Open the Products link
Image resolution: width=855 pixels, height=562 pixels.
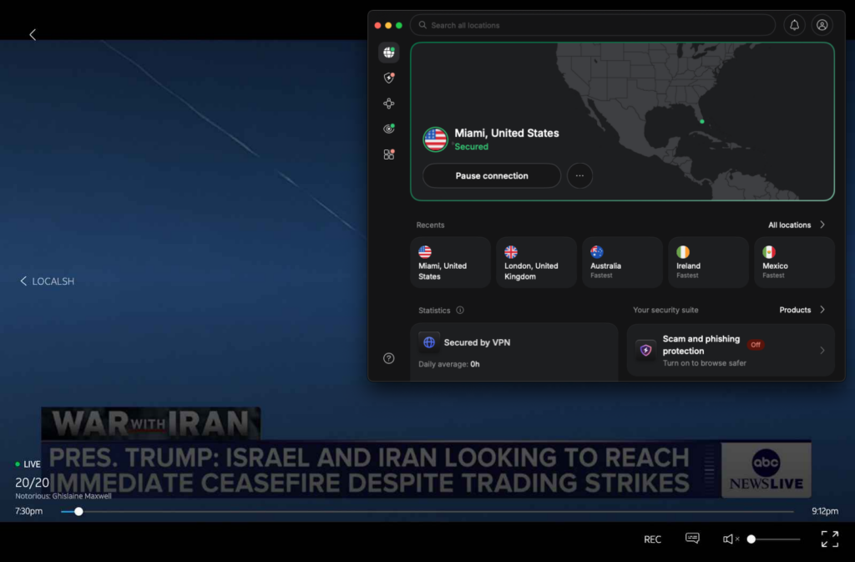(x=795, y=310)
